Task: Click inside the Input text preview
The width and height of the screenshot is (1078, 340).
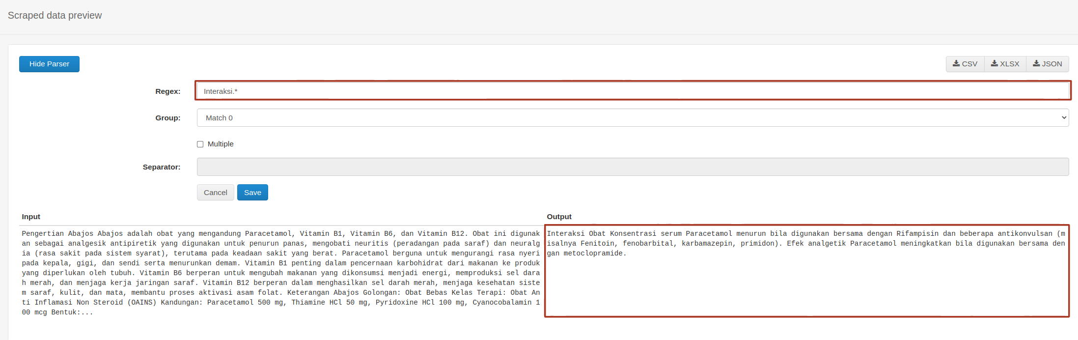Action: (280, 273)
